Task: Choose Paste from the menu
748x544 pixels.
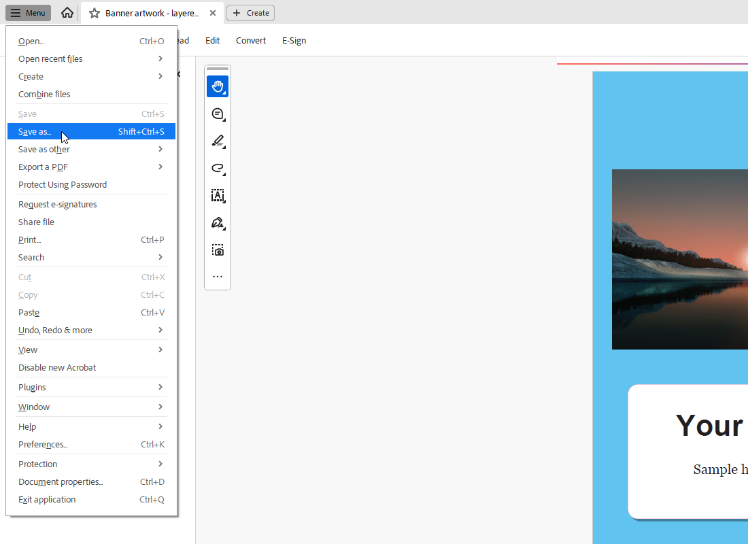Action: click(92, 313)
